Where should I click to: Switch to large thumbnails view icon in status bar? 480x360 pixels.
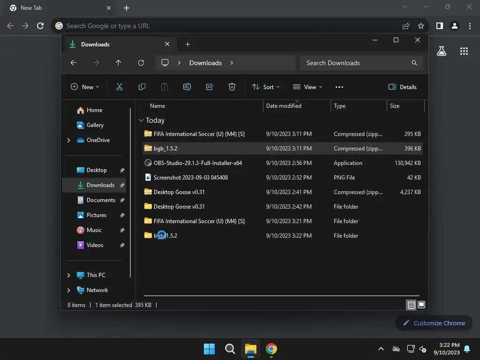point(421,305)
